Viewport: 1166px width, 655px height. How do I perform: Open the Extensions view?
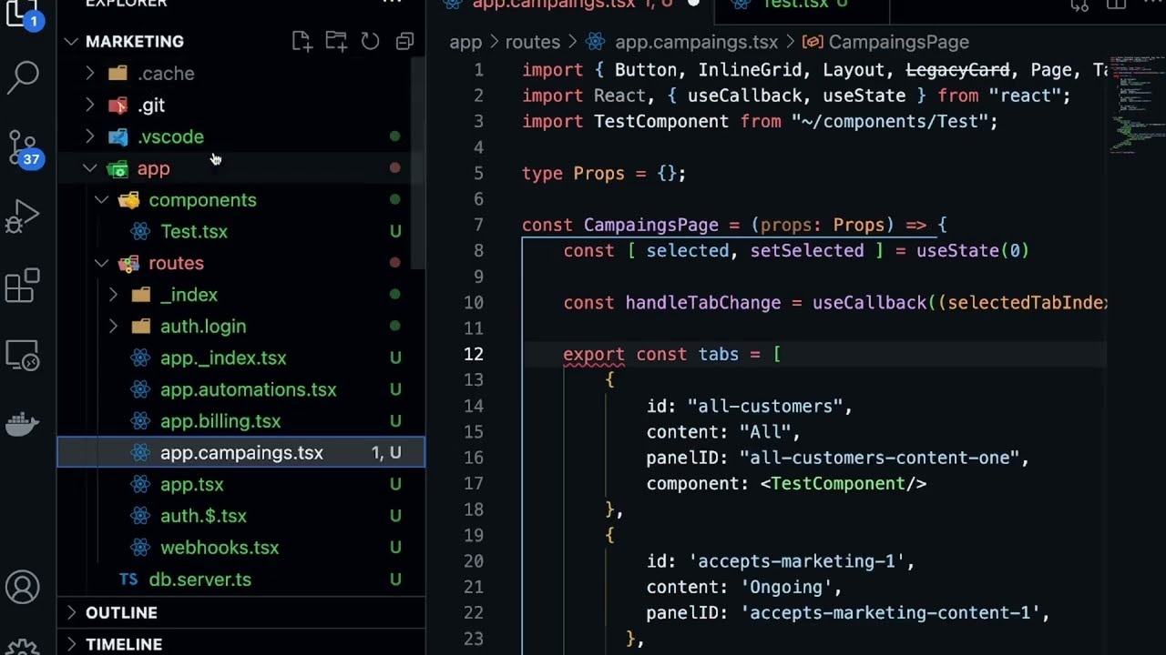click(x=23, y=286)
